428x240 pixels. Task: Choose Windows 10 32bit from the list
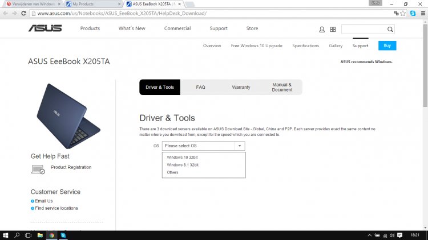[x=183, y=157]
